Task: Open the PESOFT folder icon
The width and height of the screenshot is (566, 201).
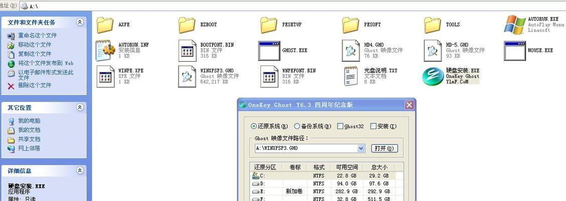Action: 351,25
